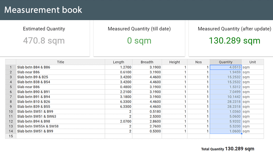
Task: Click the Breadth cell showing 2.8600
Action: 147,122
